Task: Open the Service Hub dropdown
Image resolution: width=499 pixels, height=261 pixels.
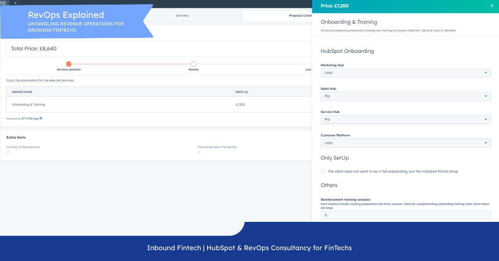Action: [x=405, y=119]
